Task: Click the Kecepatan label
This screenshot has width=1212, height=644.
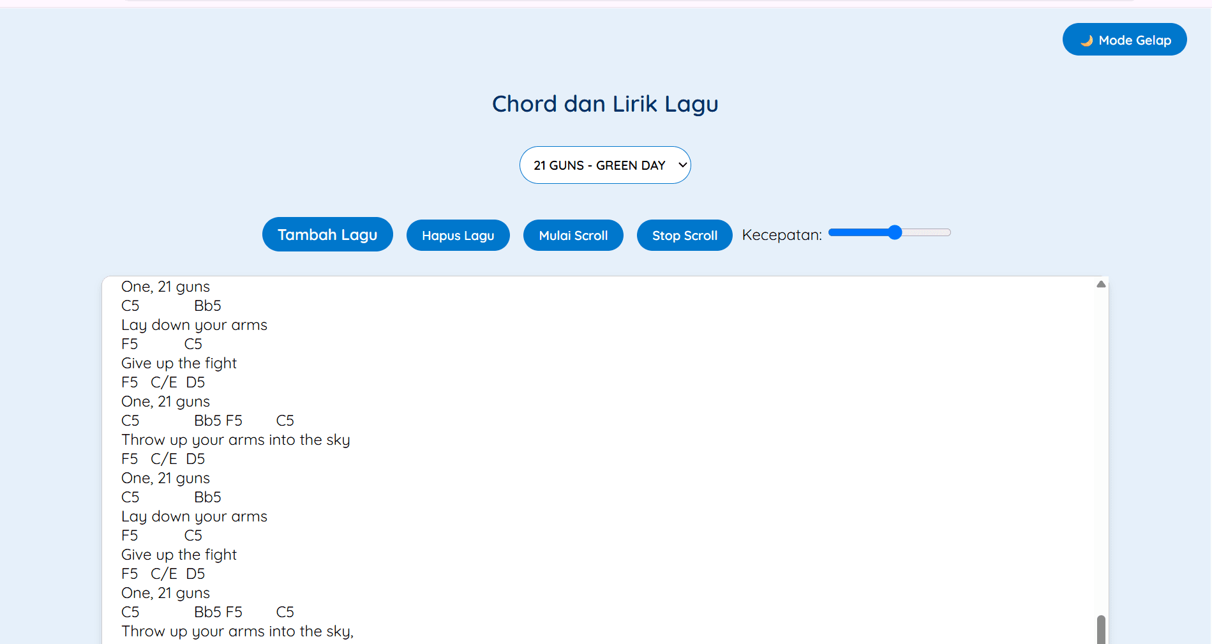Action: (x=782, y=235)
